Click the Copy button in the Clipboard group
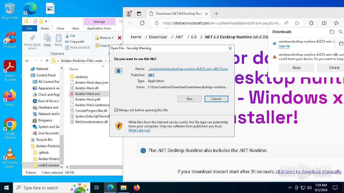 [x=47, y=41]
